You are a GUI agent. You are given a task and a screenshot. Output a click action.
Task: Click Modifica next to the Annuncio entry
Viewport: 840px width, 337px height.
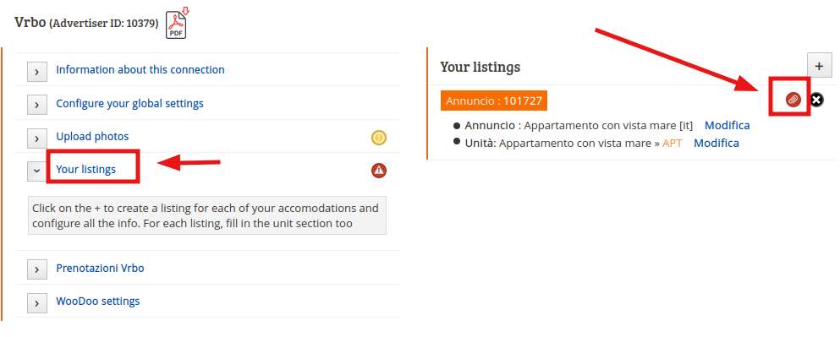(x=727, y=125)
